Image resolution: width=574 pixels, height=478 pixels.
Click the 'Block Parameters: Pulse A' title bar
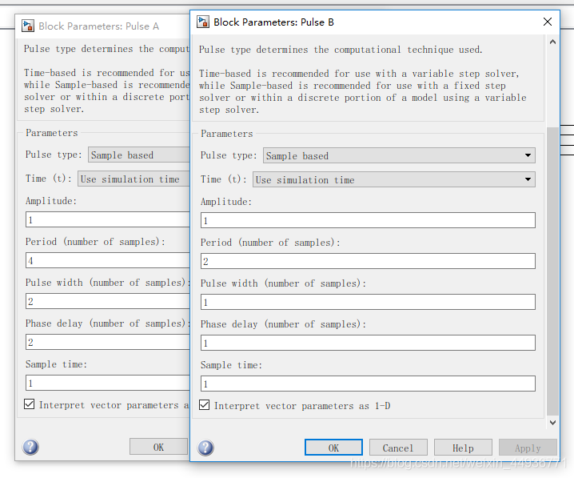102,26
